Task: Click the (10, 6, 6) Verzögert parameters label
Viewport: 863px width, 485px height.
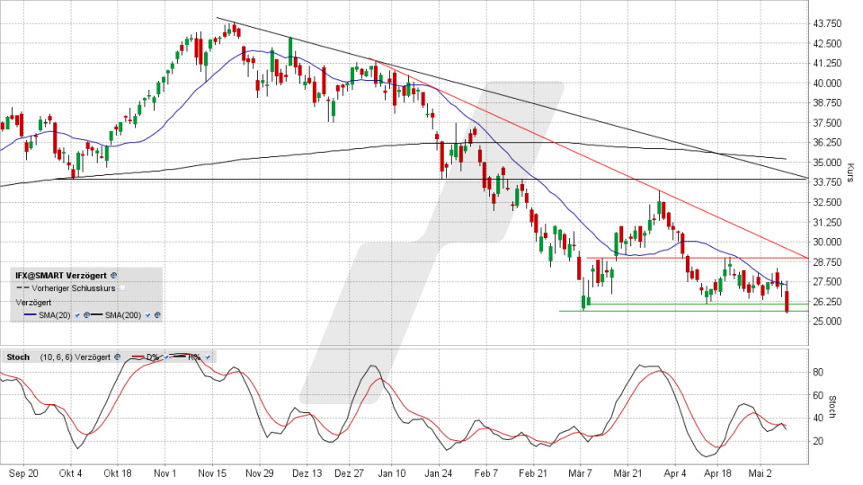Action: point(75,357)
